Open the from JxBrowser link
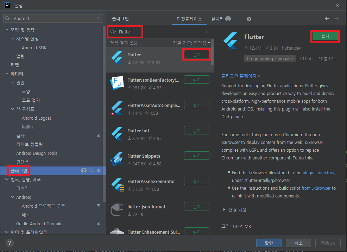The width and height of the screenshot is (347, 252). (316, 188)
